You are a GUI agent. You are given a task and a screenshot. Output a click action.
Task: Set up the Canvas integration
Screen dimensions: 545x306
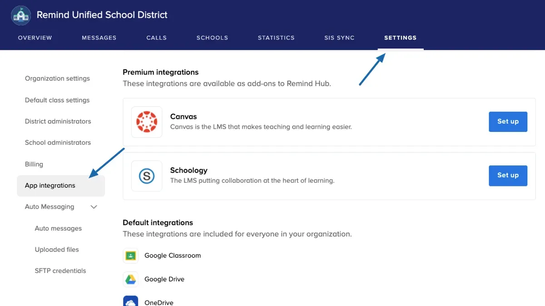508,121
